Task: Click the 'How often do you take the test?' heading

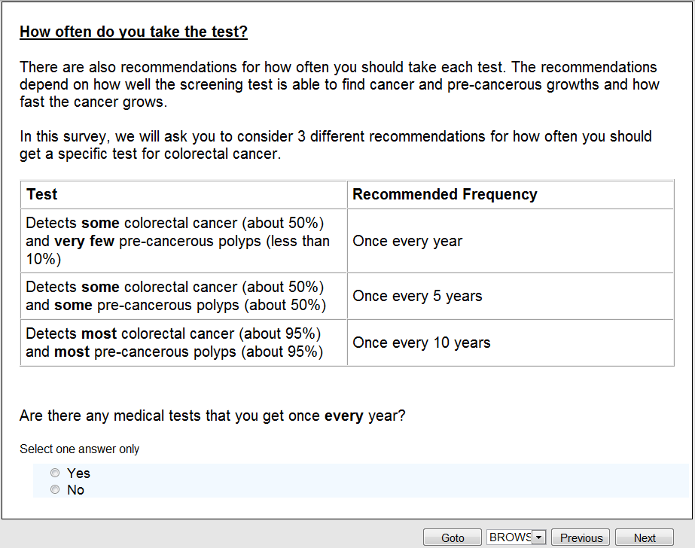Action: [x=133, y=32]
